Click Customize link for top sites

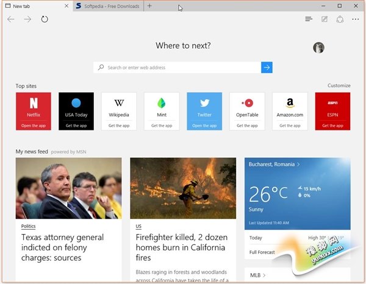pyautogui.click(x=339, y=86)
